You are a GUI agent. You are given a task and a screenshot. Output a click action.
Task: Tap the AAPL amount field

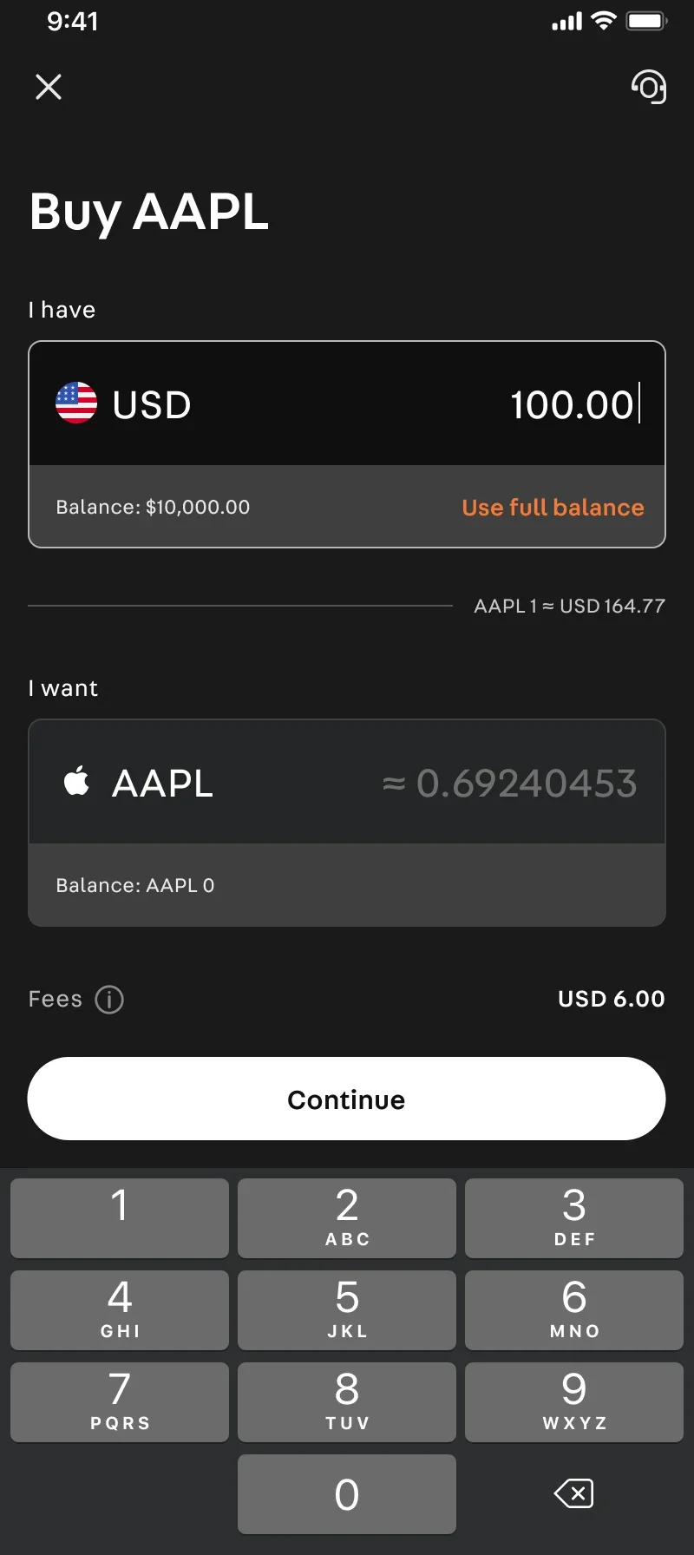click(x=347, y=782)
